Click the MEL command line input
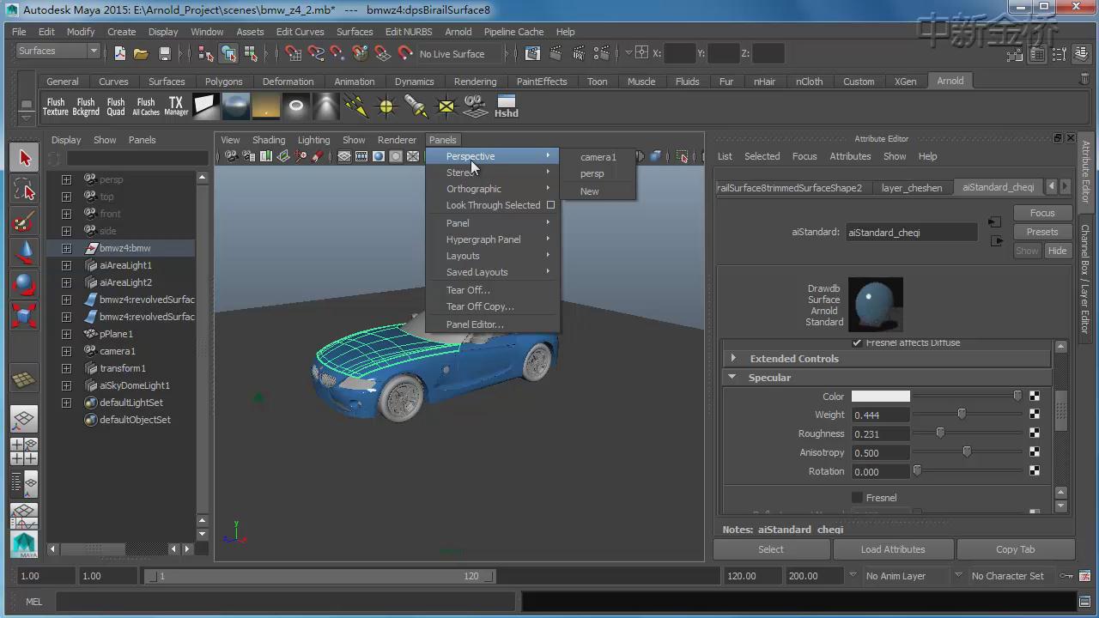This screenshot has height=618, width=1099. (285, 602)
